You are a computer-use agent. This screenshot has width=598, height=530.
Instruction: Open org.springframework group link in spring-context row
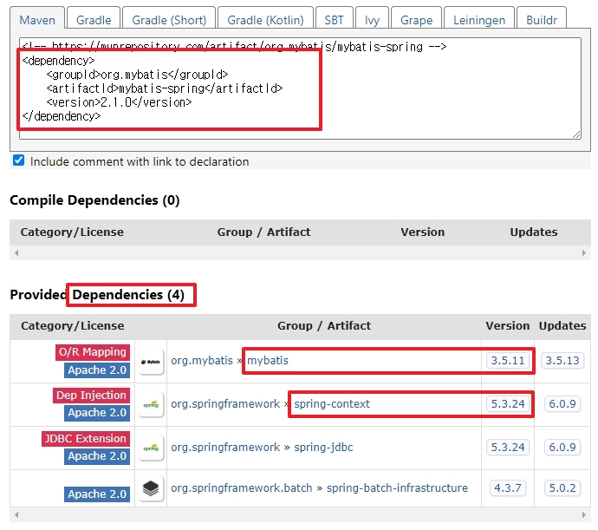225,404
